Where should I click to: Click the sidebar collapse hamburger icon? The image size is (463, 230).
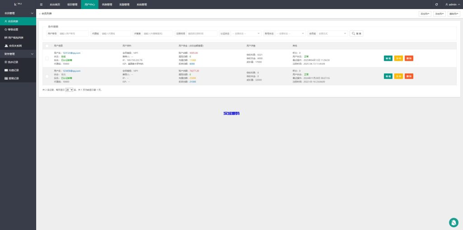pos(41,4)
